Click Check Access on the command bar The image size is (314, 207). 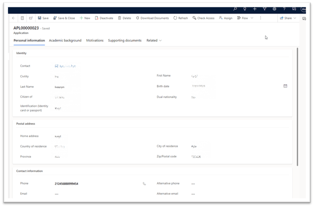click(x=203, y=18)
